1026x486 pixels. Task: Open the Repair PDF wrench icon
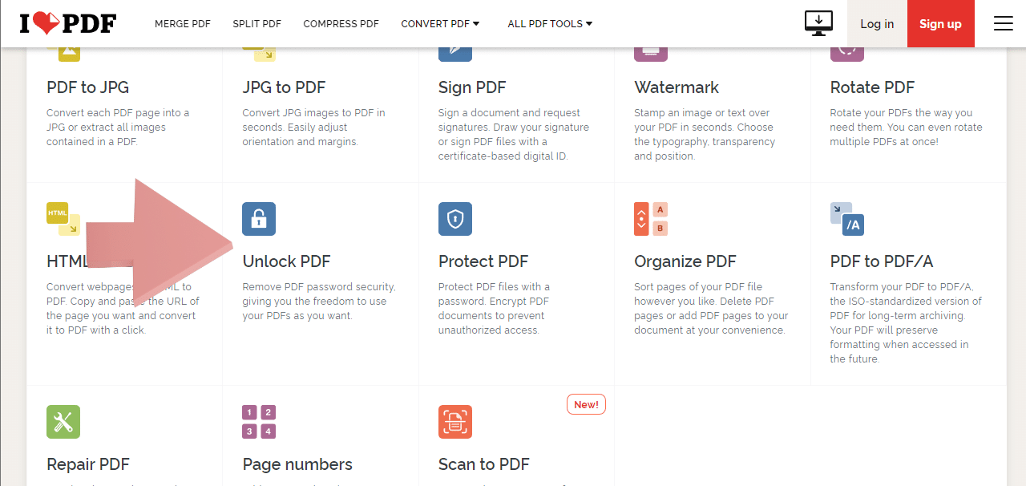63,422
